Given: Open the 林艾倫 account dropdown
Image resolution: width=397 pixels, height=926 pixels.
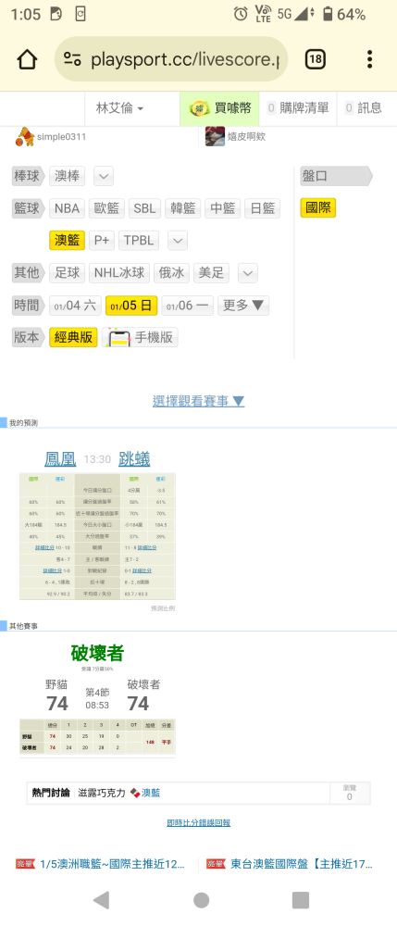Looking at the screenshot, I should (119, 108).
